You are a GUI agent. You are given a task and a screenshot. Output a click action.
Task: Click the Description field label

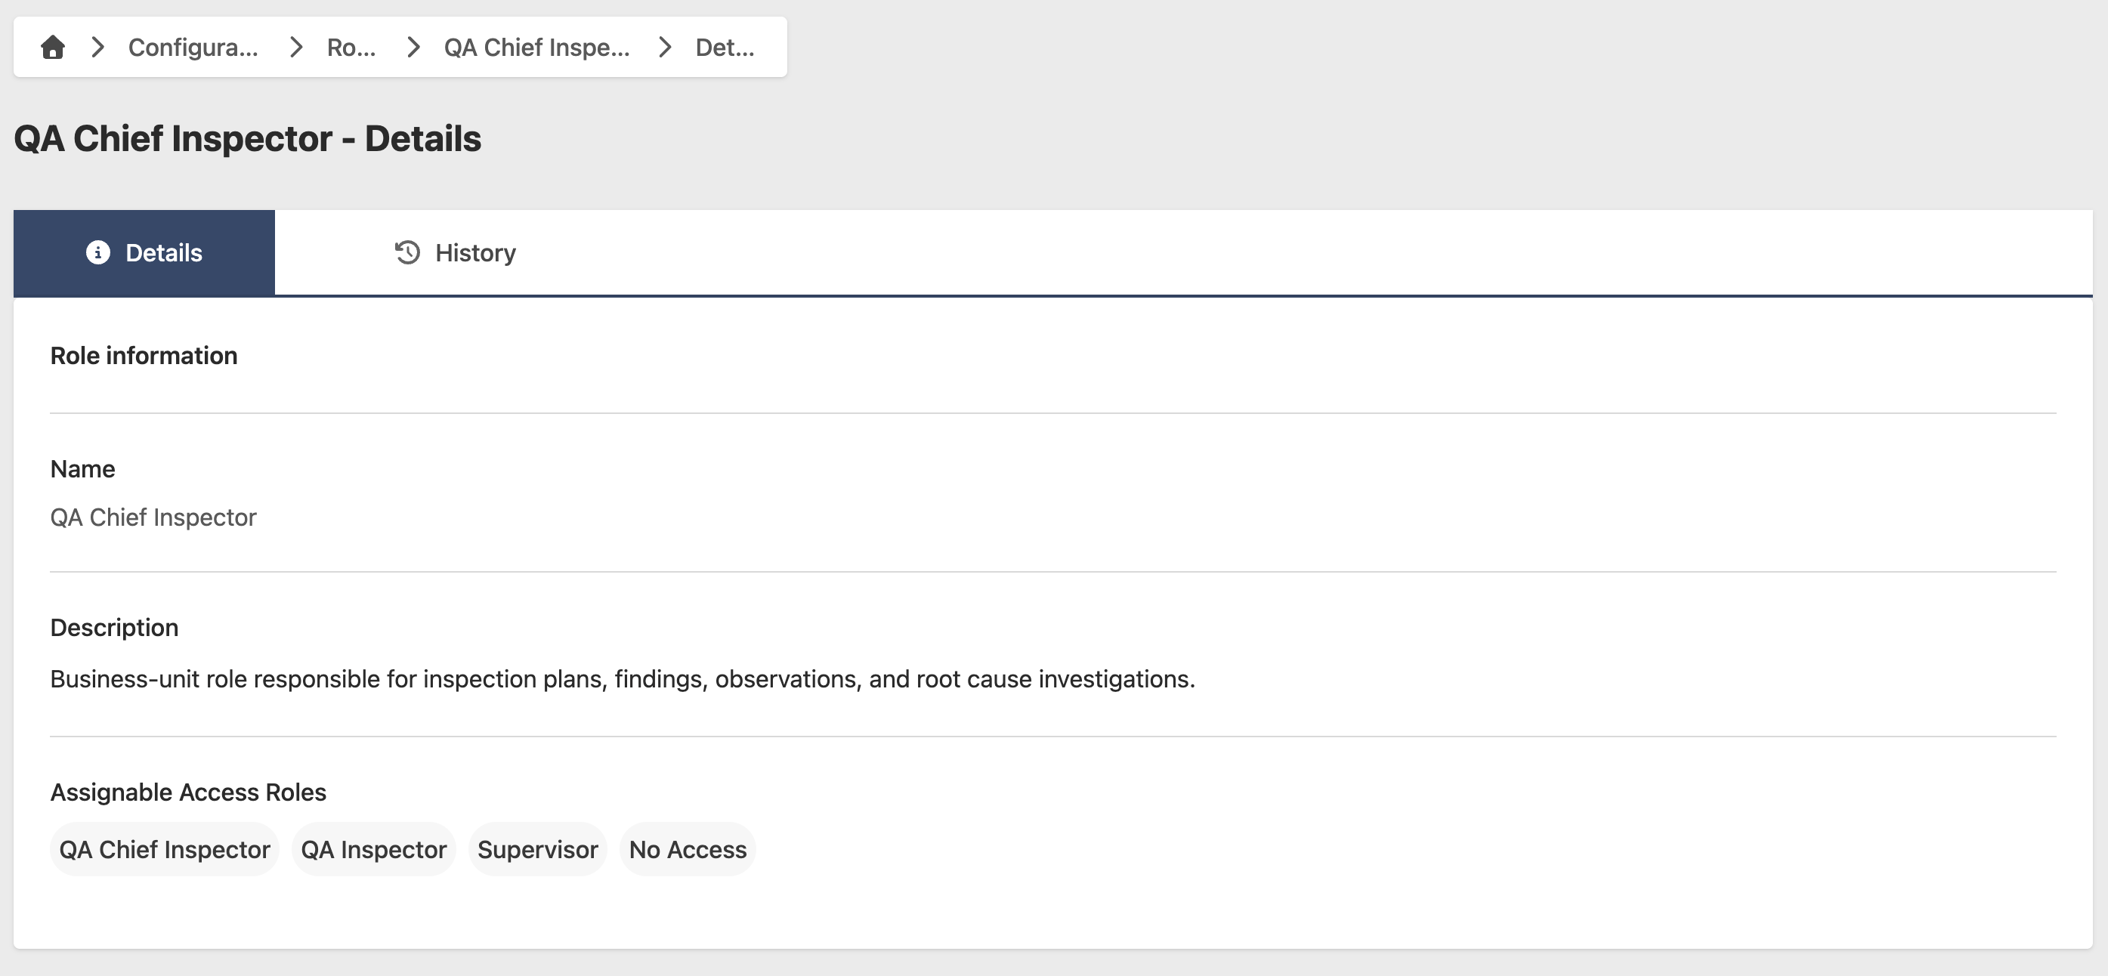tap(114, 628)
